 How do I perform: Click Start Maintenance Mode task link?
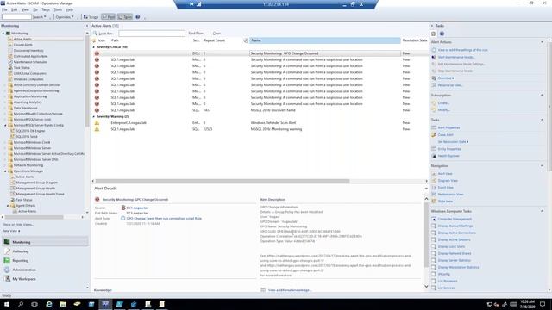(x=456, y=57)
